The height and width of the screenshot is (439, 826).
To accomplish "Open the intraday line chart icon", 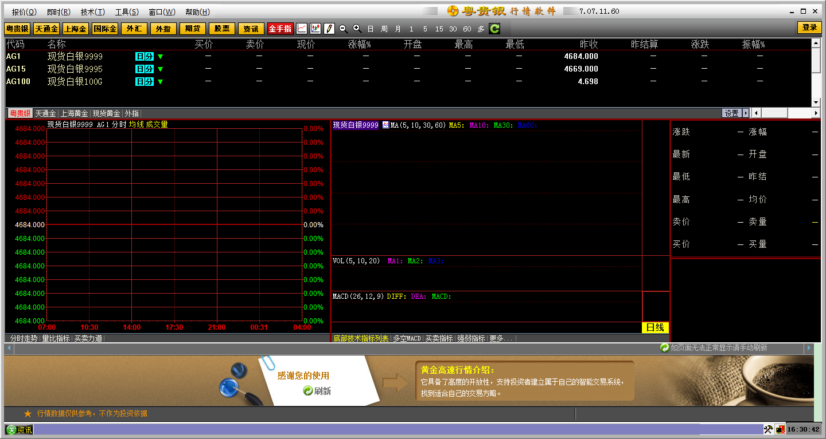I will pyautogui.click(x=302, y=28).
